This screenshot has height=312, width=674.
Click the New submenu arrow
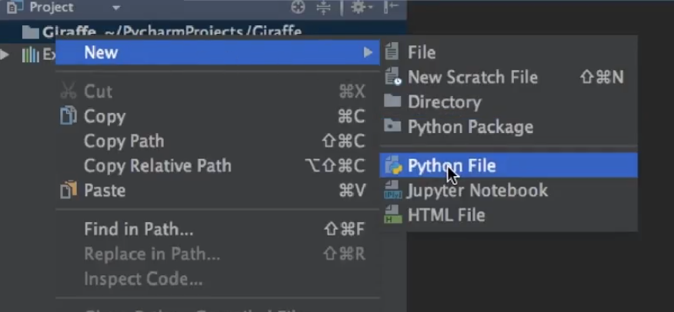pyautogui.click(x=368, y=52)
